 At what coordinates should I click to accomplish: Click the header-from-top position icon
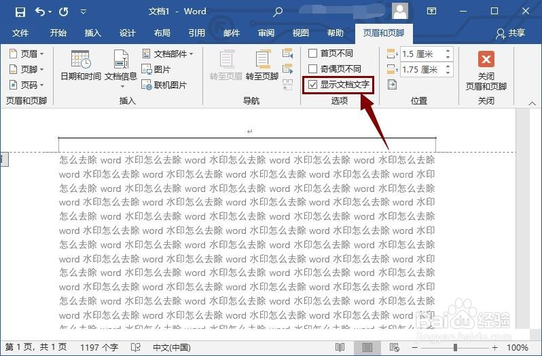tap(392, 54)
